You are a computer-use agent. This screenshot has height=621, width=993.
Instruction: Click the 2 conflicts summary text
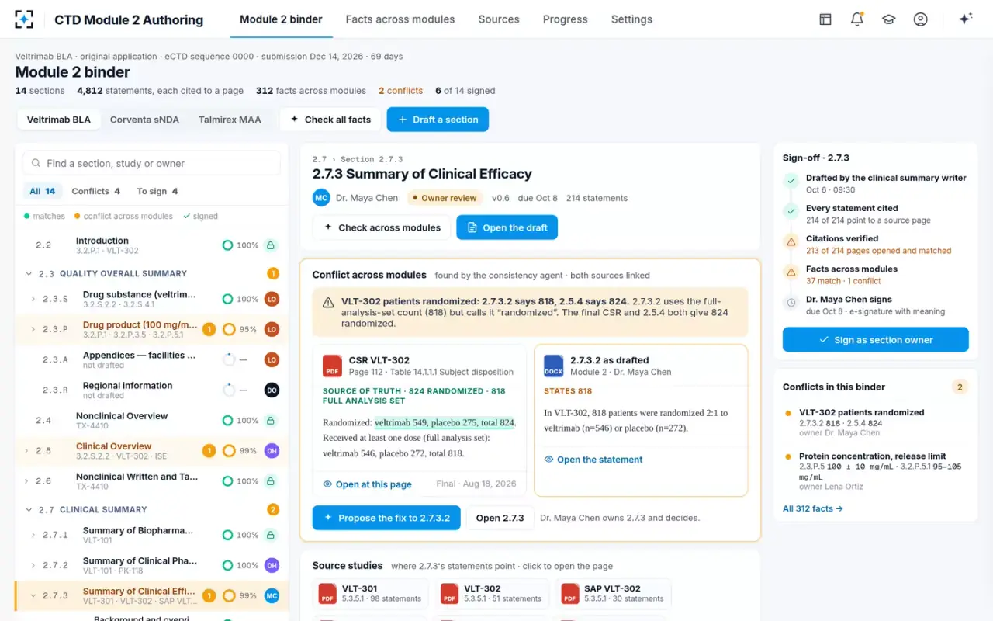401,91
